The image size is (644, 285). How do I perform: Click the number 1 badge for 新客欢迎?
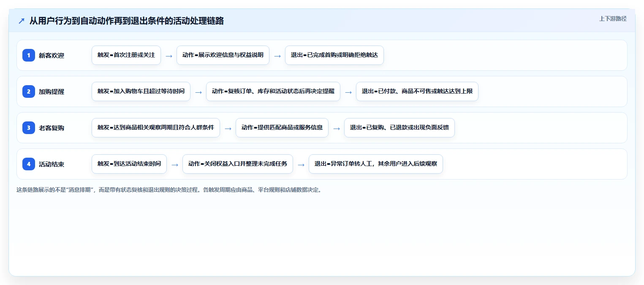click(x=29, y=55)
